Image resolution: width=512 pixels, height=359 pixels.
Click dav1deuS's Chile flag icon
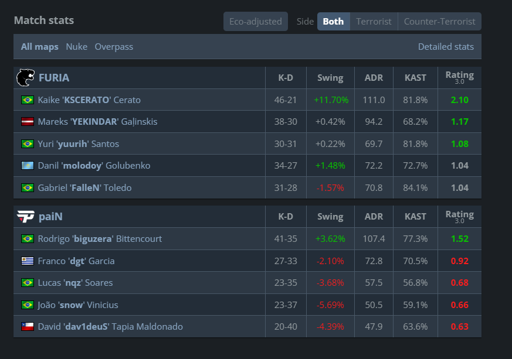(28, 326)
